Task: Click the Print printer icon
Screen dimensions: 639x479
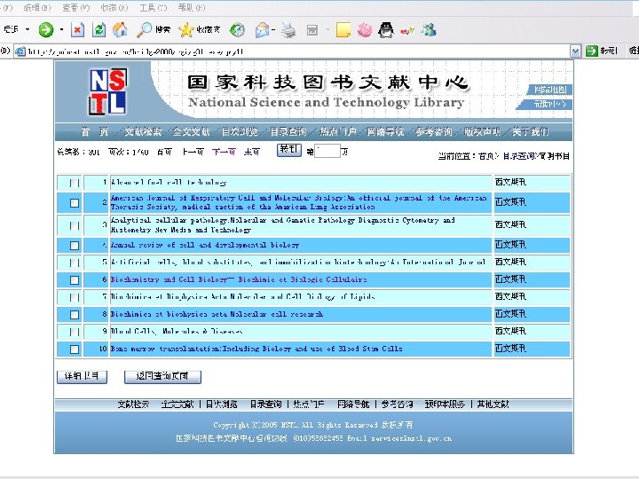Action: coord(289,30)
